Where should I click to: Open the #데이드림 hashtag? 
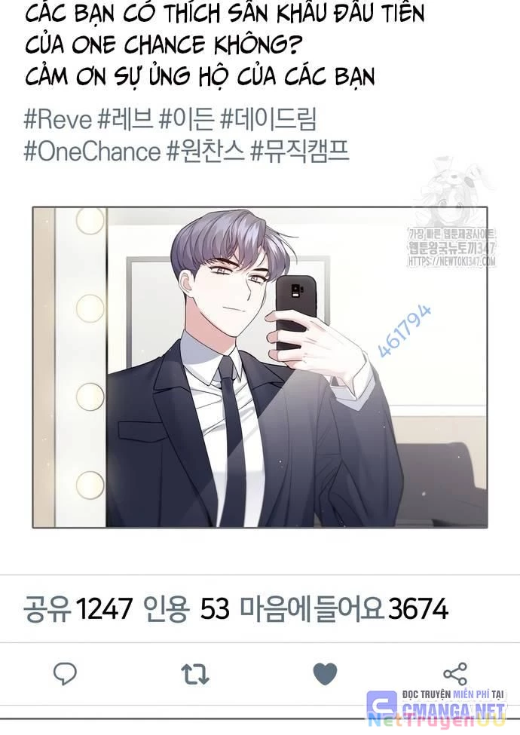tap(268, 119)
